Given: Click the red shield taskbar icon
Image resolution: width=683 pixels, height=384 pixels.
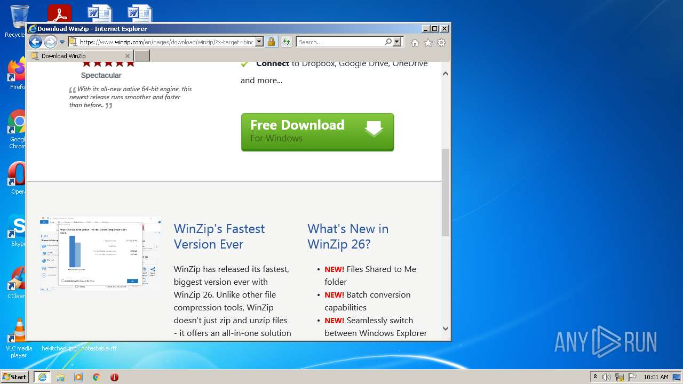Looking at the screenshot, I should [x=114, y=377].
